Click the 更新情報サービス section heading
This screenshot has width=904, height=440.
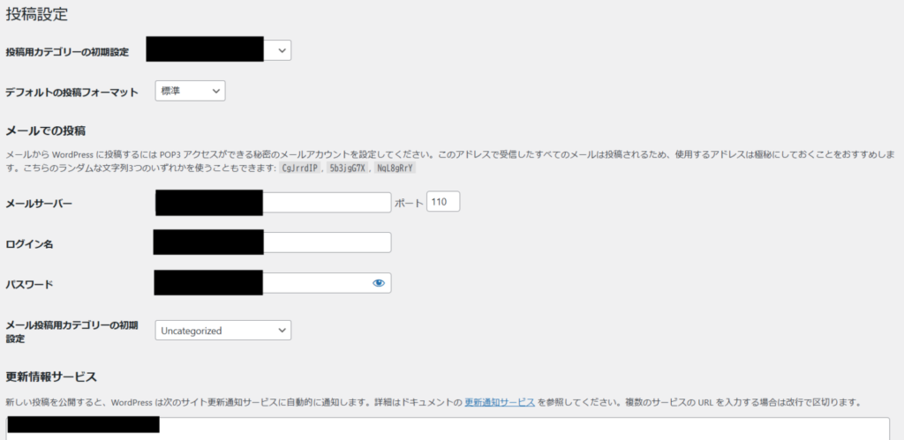(50, 377)
